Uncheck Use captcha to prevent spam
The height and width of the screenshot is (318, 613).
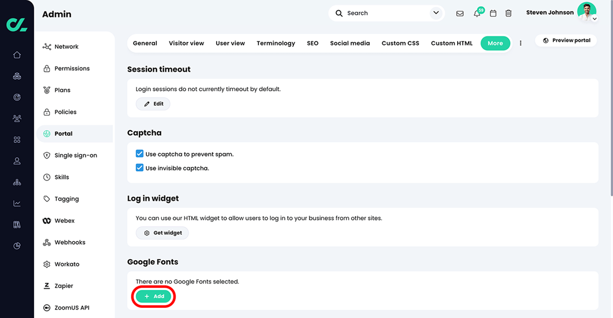click(x=139, y=153)
